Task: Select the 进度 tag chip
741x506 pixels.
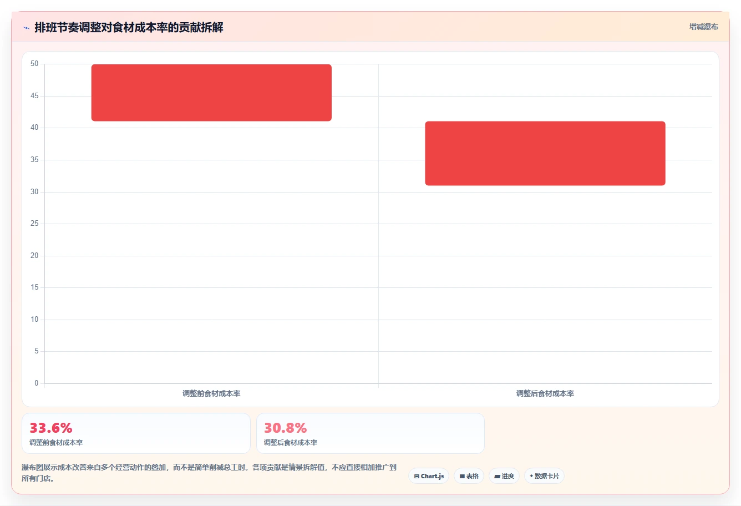Action: tap(504, 476)
